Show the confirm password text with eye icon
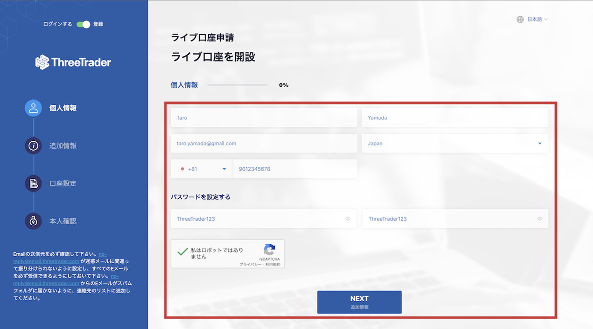The height and width of the screenshot is (329, 593). (539, 219)
